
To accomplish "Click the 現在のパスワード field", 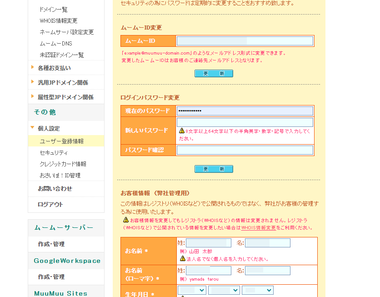I will 245,111.
